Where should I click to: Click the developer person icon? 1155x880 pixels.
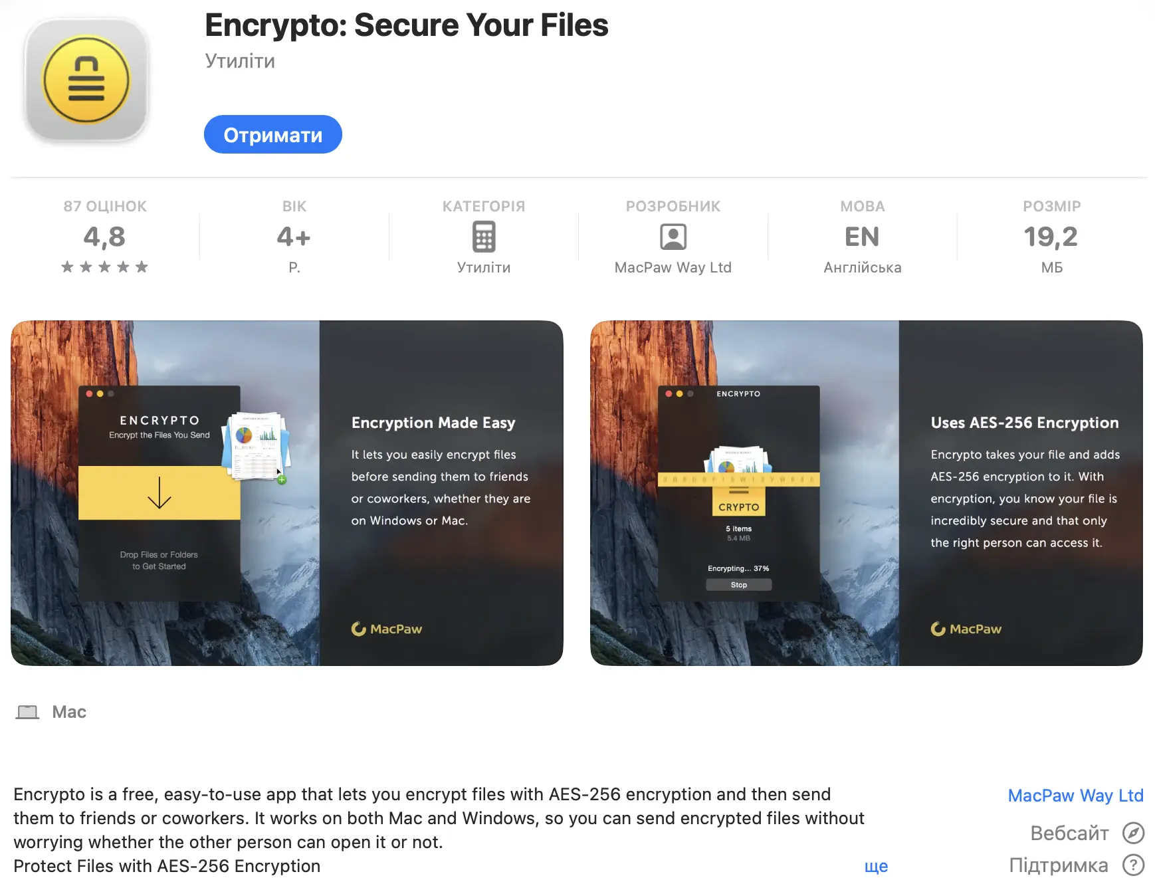[x=673, y=237]
